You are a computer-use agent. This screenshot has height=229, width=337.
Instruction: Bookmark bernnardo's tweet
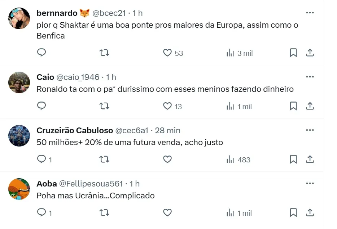[293, 53]
